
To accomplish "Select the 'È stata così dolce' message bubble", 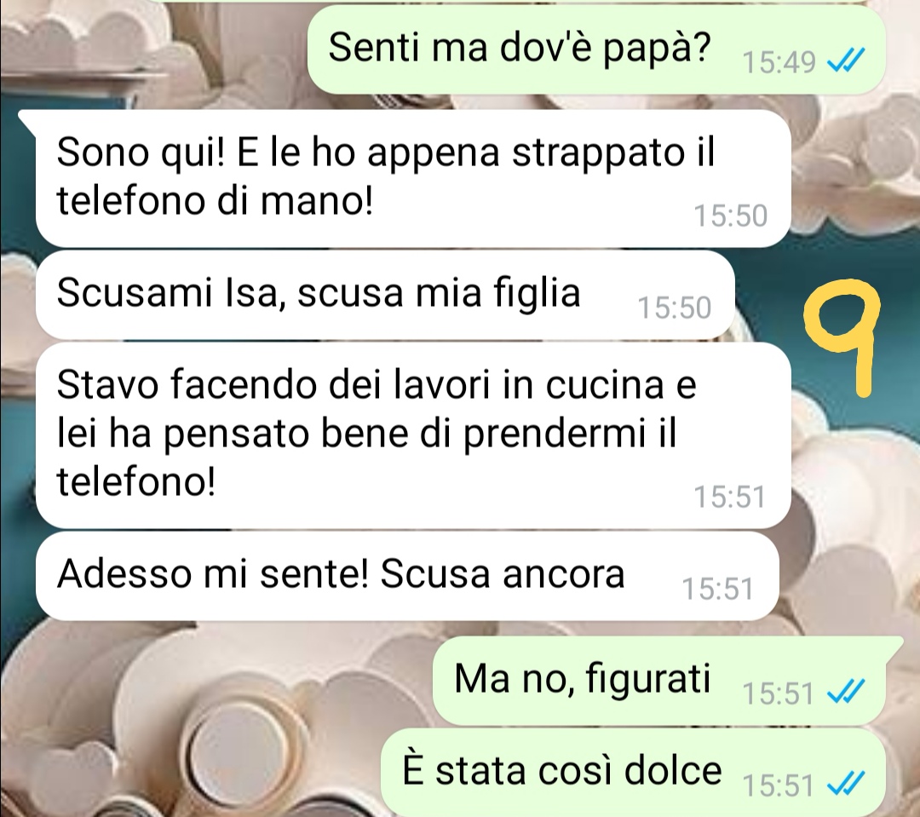I will 633,773.
